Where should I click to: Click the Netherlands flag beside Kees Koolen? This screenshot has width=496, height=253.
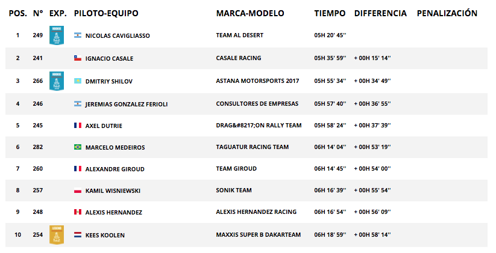tap(78, 235)
